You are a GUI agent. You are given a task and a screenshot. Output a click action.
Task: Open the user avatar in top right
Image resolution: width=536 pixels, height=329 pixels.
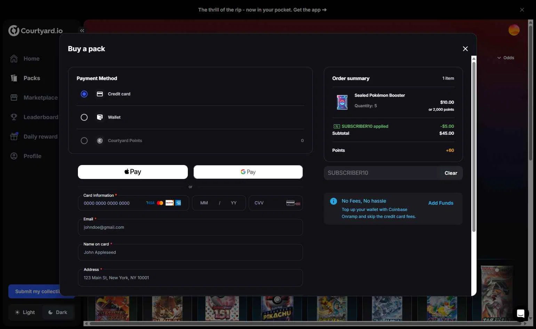click(x=514, y=30)
